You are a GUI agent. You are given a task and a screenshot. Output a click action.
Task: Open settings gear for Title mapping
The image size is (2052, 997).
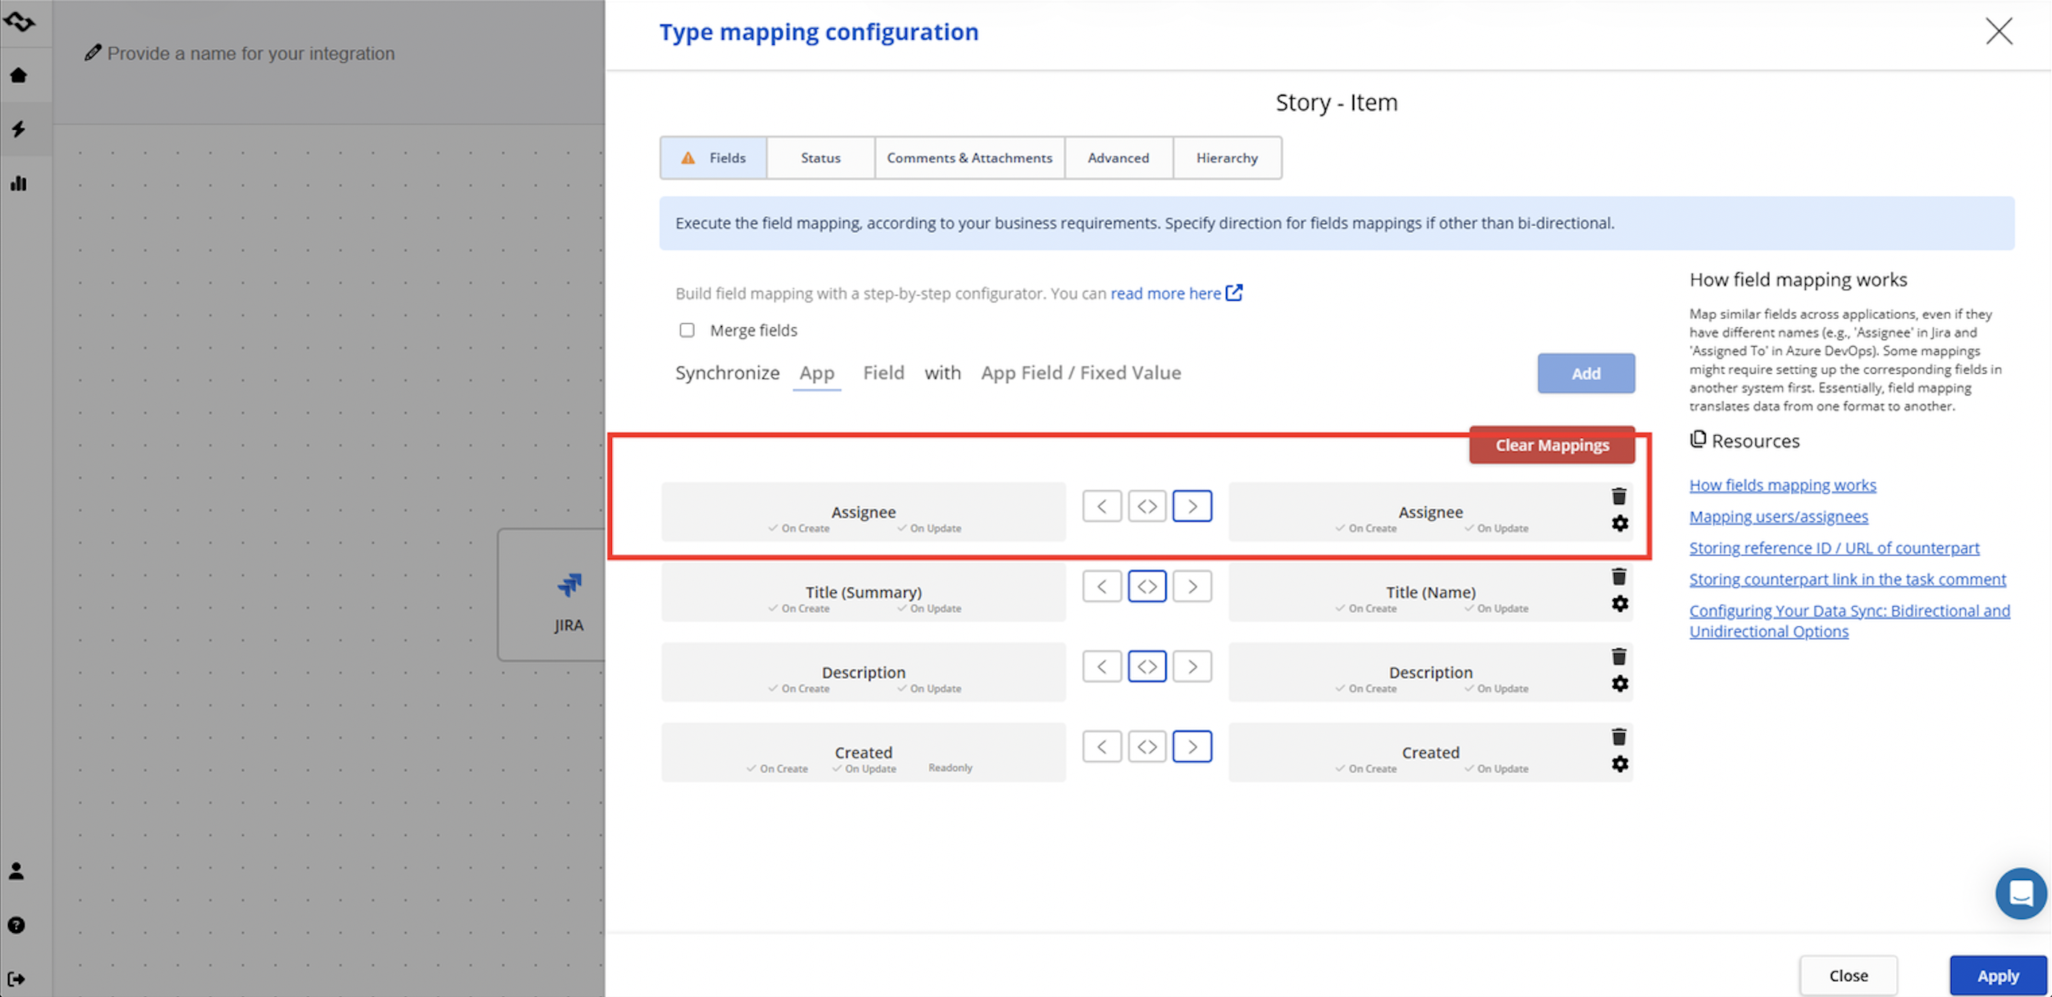click(1618, 604)
